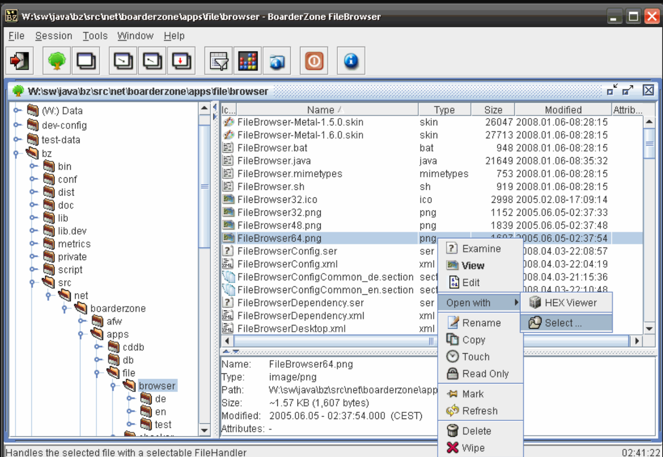Maximize the internal browser window

click(627, 90)
